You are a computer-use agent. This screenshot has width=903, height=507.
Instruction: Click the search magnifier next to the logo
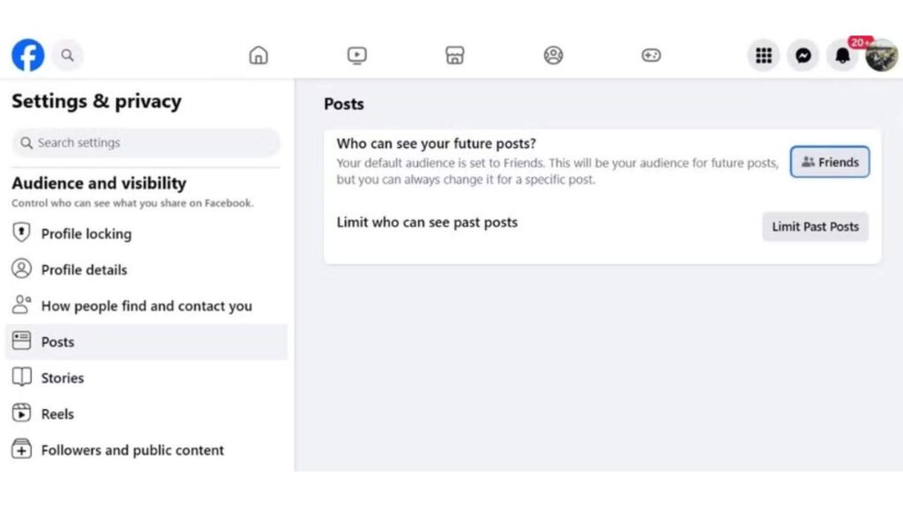[68, 55]
